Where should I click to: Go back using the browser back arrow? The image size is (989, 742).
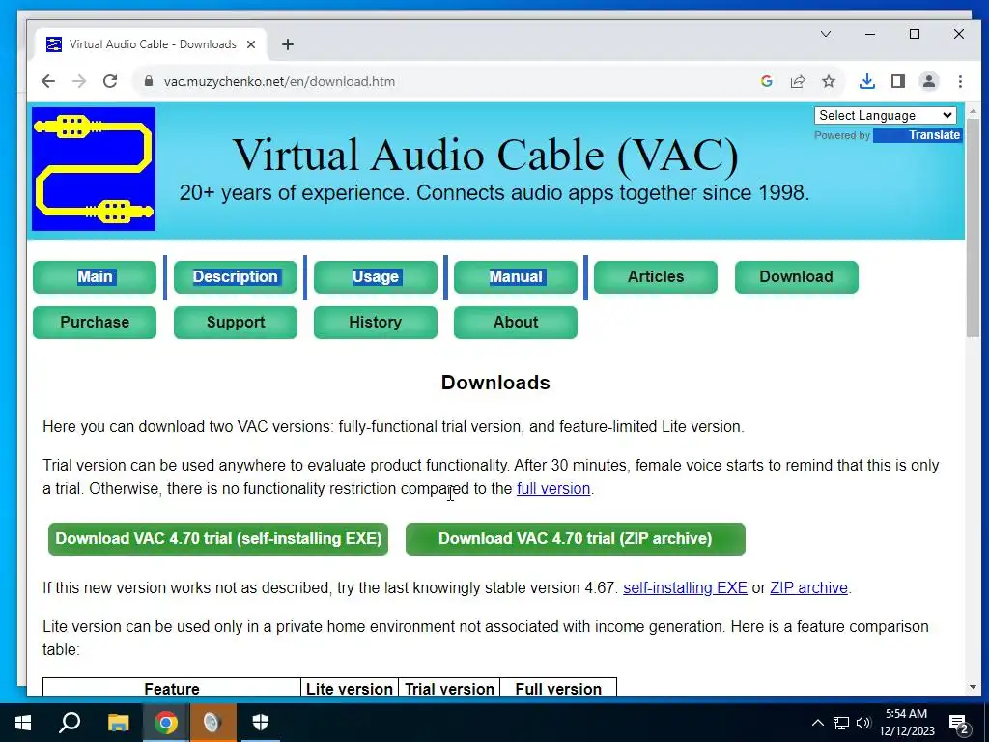(x=48, y=81)
